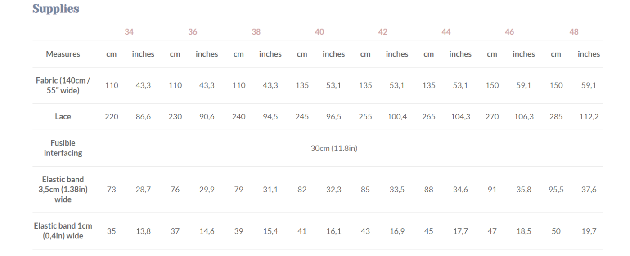The height and width of the screenshot is (256, 630).
Task: Click the 112,2 inches lace value
Action: [x=589, y=117]
